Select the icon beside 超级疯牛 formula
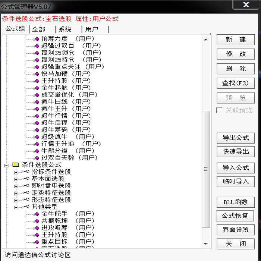The height and width of the screenshot is (261, 261). pyautogui.click(x=37, y=137)
